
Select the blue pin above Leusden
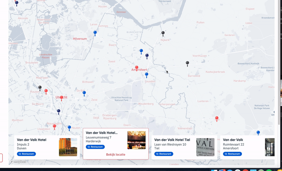(147, 75)
